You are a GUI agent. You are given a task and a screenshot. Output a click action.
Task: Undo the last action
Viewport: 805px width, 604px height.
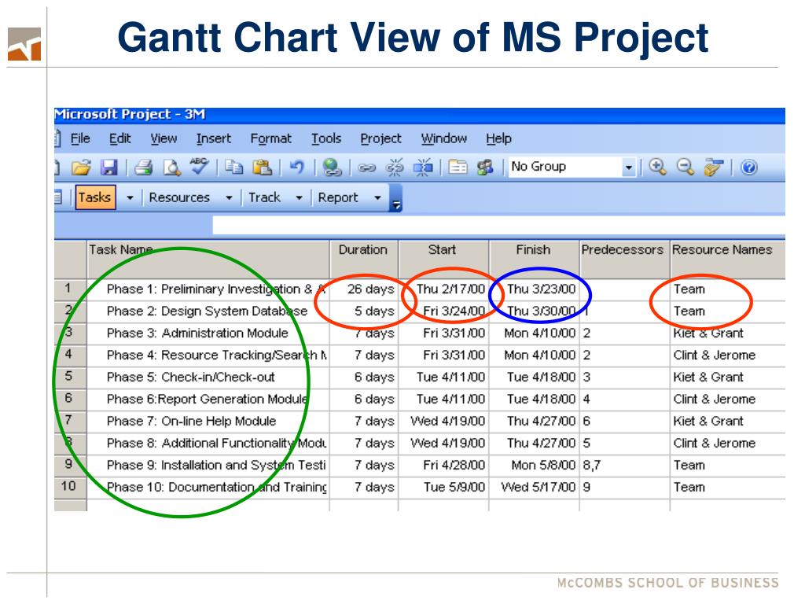click(296, 167)
